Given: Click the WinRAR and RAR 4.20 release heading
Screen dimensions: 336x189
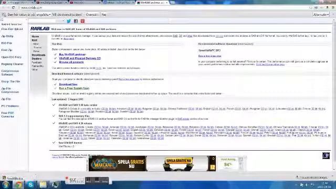Looking at the screenshot, I should (x=75, y=123).
